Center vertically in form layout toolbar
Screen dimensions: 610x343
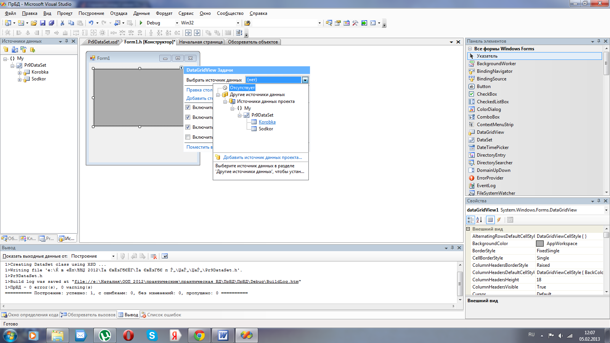click(x=197, y=33)
